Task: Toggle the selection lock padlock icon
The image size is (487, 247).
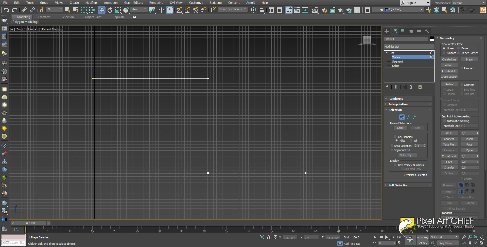Action: pyautogui.click(x=269, y=237)
